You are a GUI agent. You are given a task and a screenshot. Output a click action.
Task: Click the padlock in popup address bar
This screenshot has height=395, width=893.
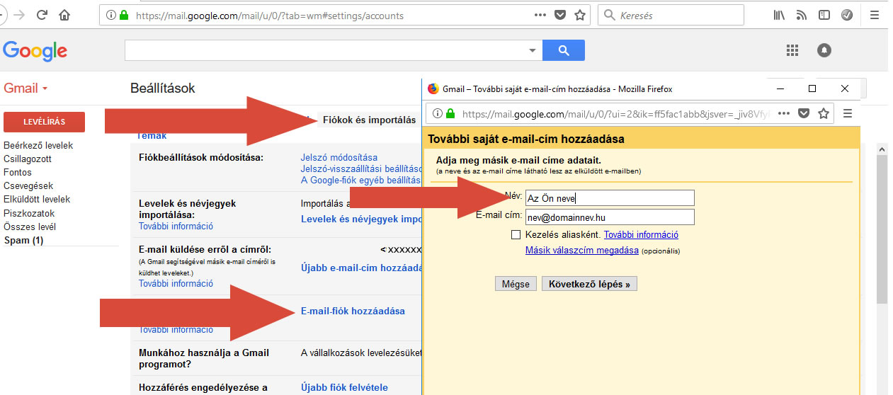coord(450,113)
